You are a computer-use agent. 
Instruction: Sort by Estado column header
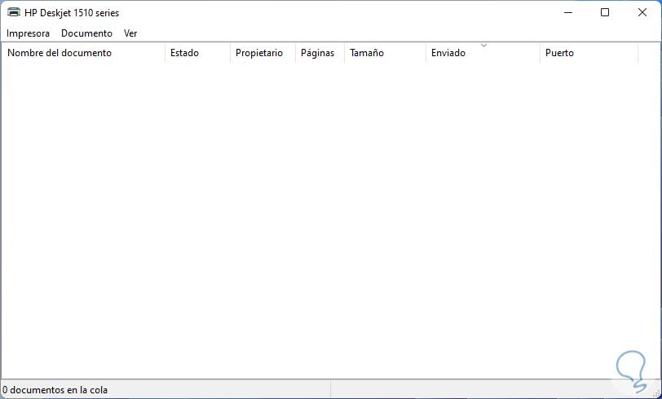click(197, 53)
